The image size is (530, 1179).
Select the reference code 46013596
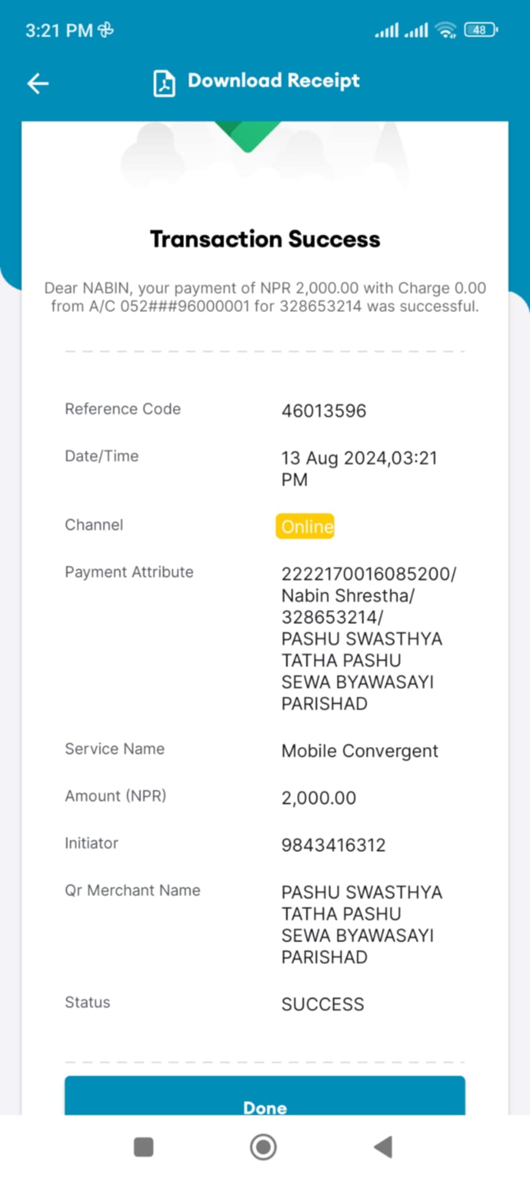coord(324,411)
